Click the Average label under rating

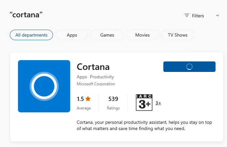click(x=84, y=108)
